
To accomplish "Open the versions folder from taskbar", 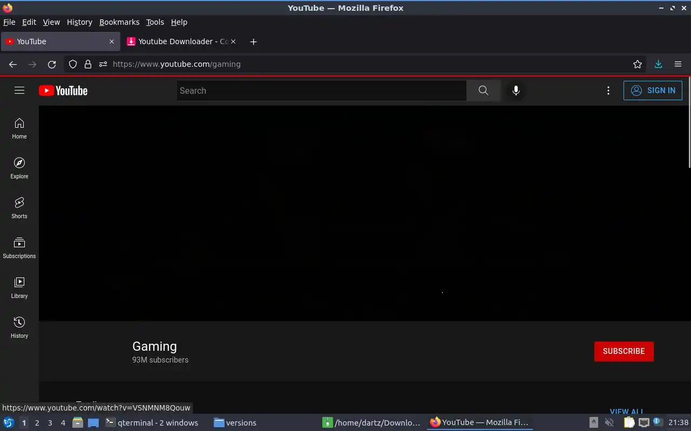I will click(x=235, y=423).
